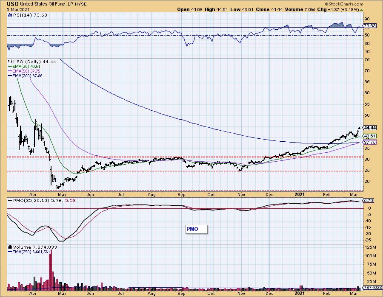This screenshot has width=383, height=297.
Task: Click the 2021 label under the volume panel
Action: tap(300, 293)
